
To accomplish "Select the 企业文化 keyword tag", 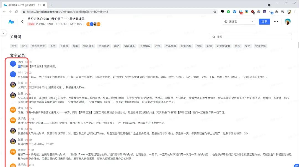I will (260, 46).
